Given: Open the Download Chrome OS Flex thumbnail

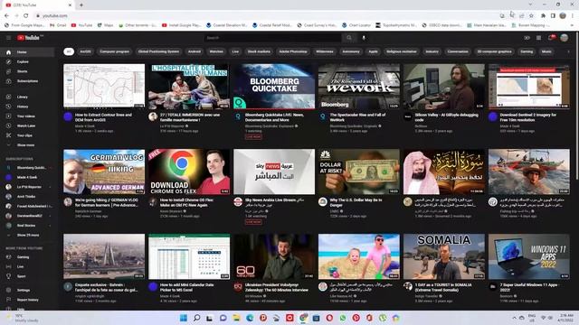Looking at the screenshot, I should click(x=189, y=172).
